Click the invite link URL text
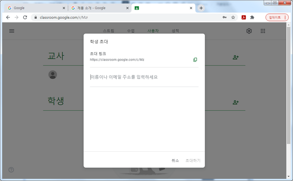The width and height of the screenshot is (293, 181). click(x=117, y=60)
